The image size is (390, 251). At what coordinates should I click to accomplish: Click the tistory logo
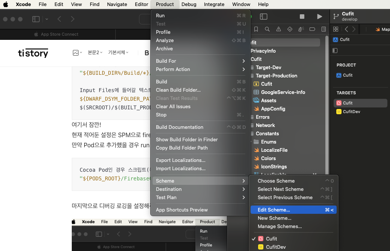tap(33, 53)
